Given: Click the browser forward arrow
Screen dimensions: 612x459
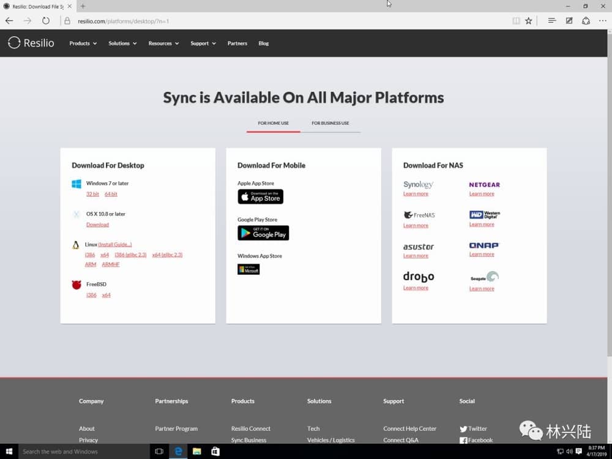Looking at the screenshot, I should coord(28,21).
